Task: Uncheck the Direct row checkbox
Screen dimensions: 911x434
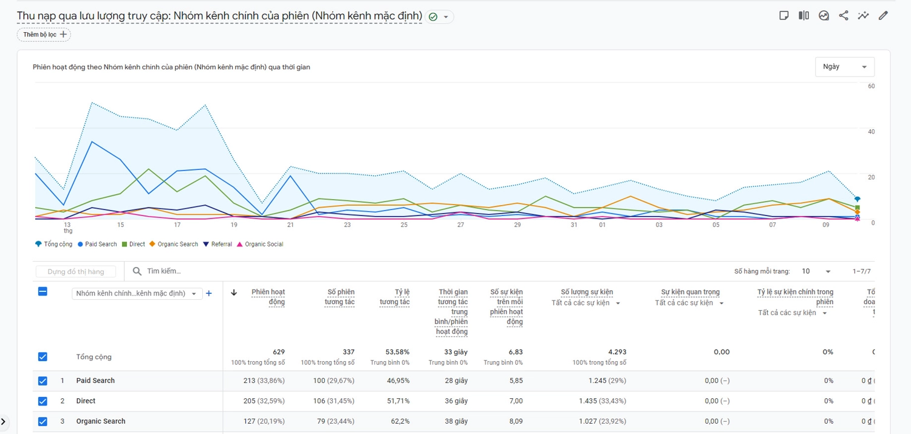Action: [43, 401]
